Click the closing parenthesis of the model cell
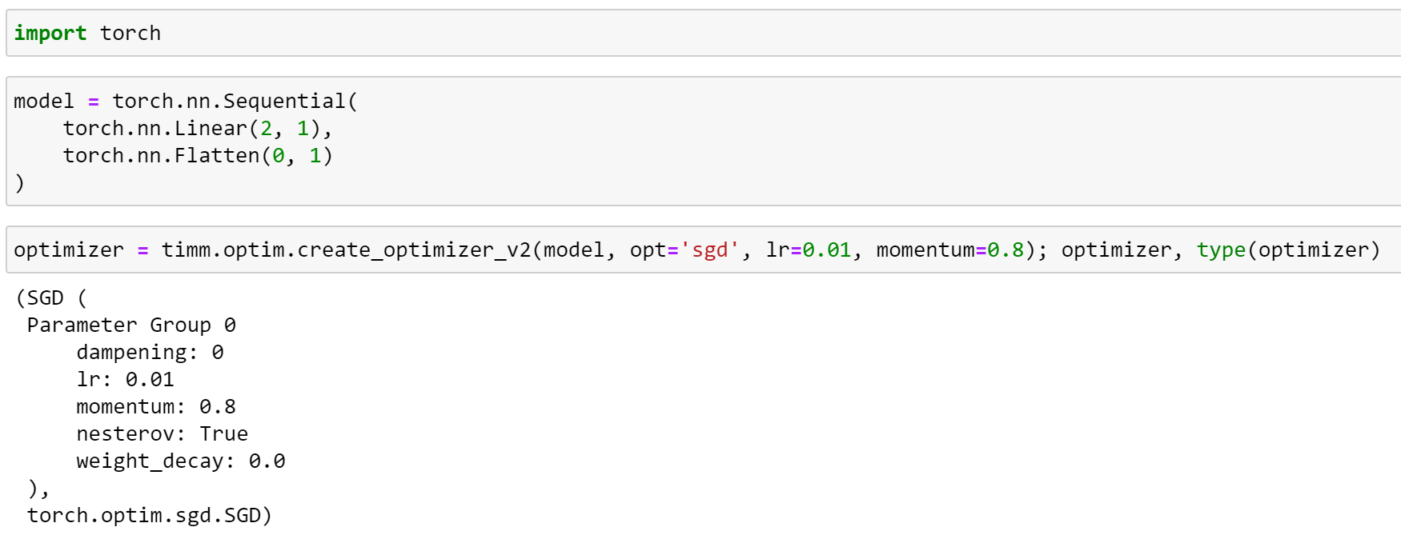1401x555 pixels. [x=20, y=183]
